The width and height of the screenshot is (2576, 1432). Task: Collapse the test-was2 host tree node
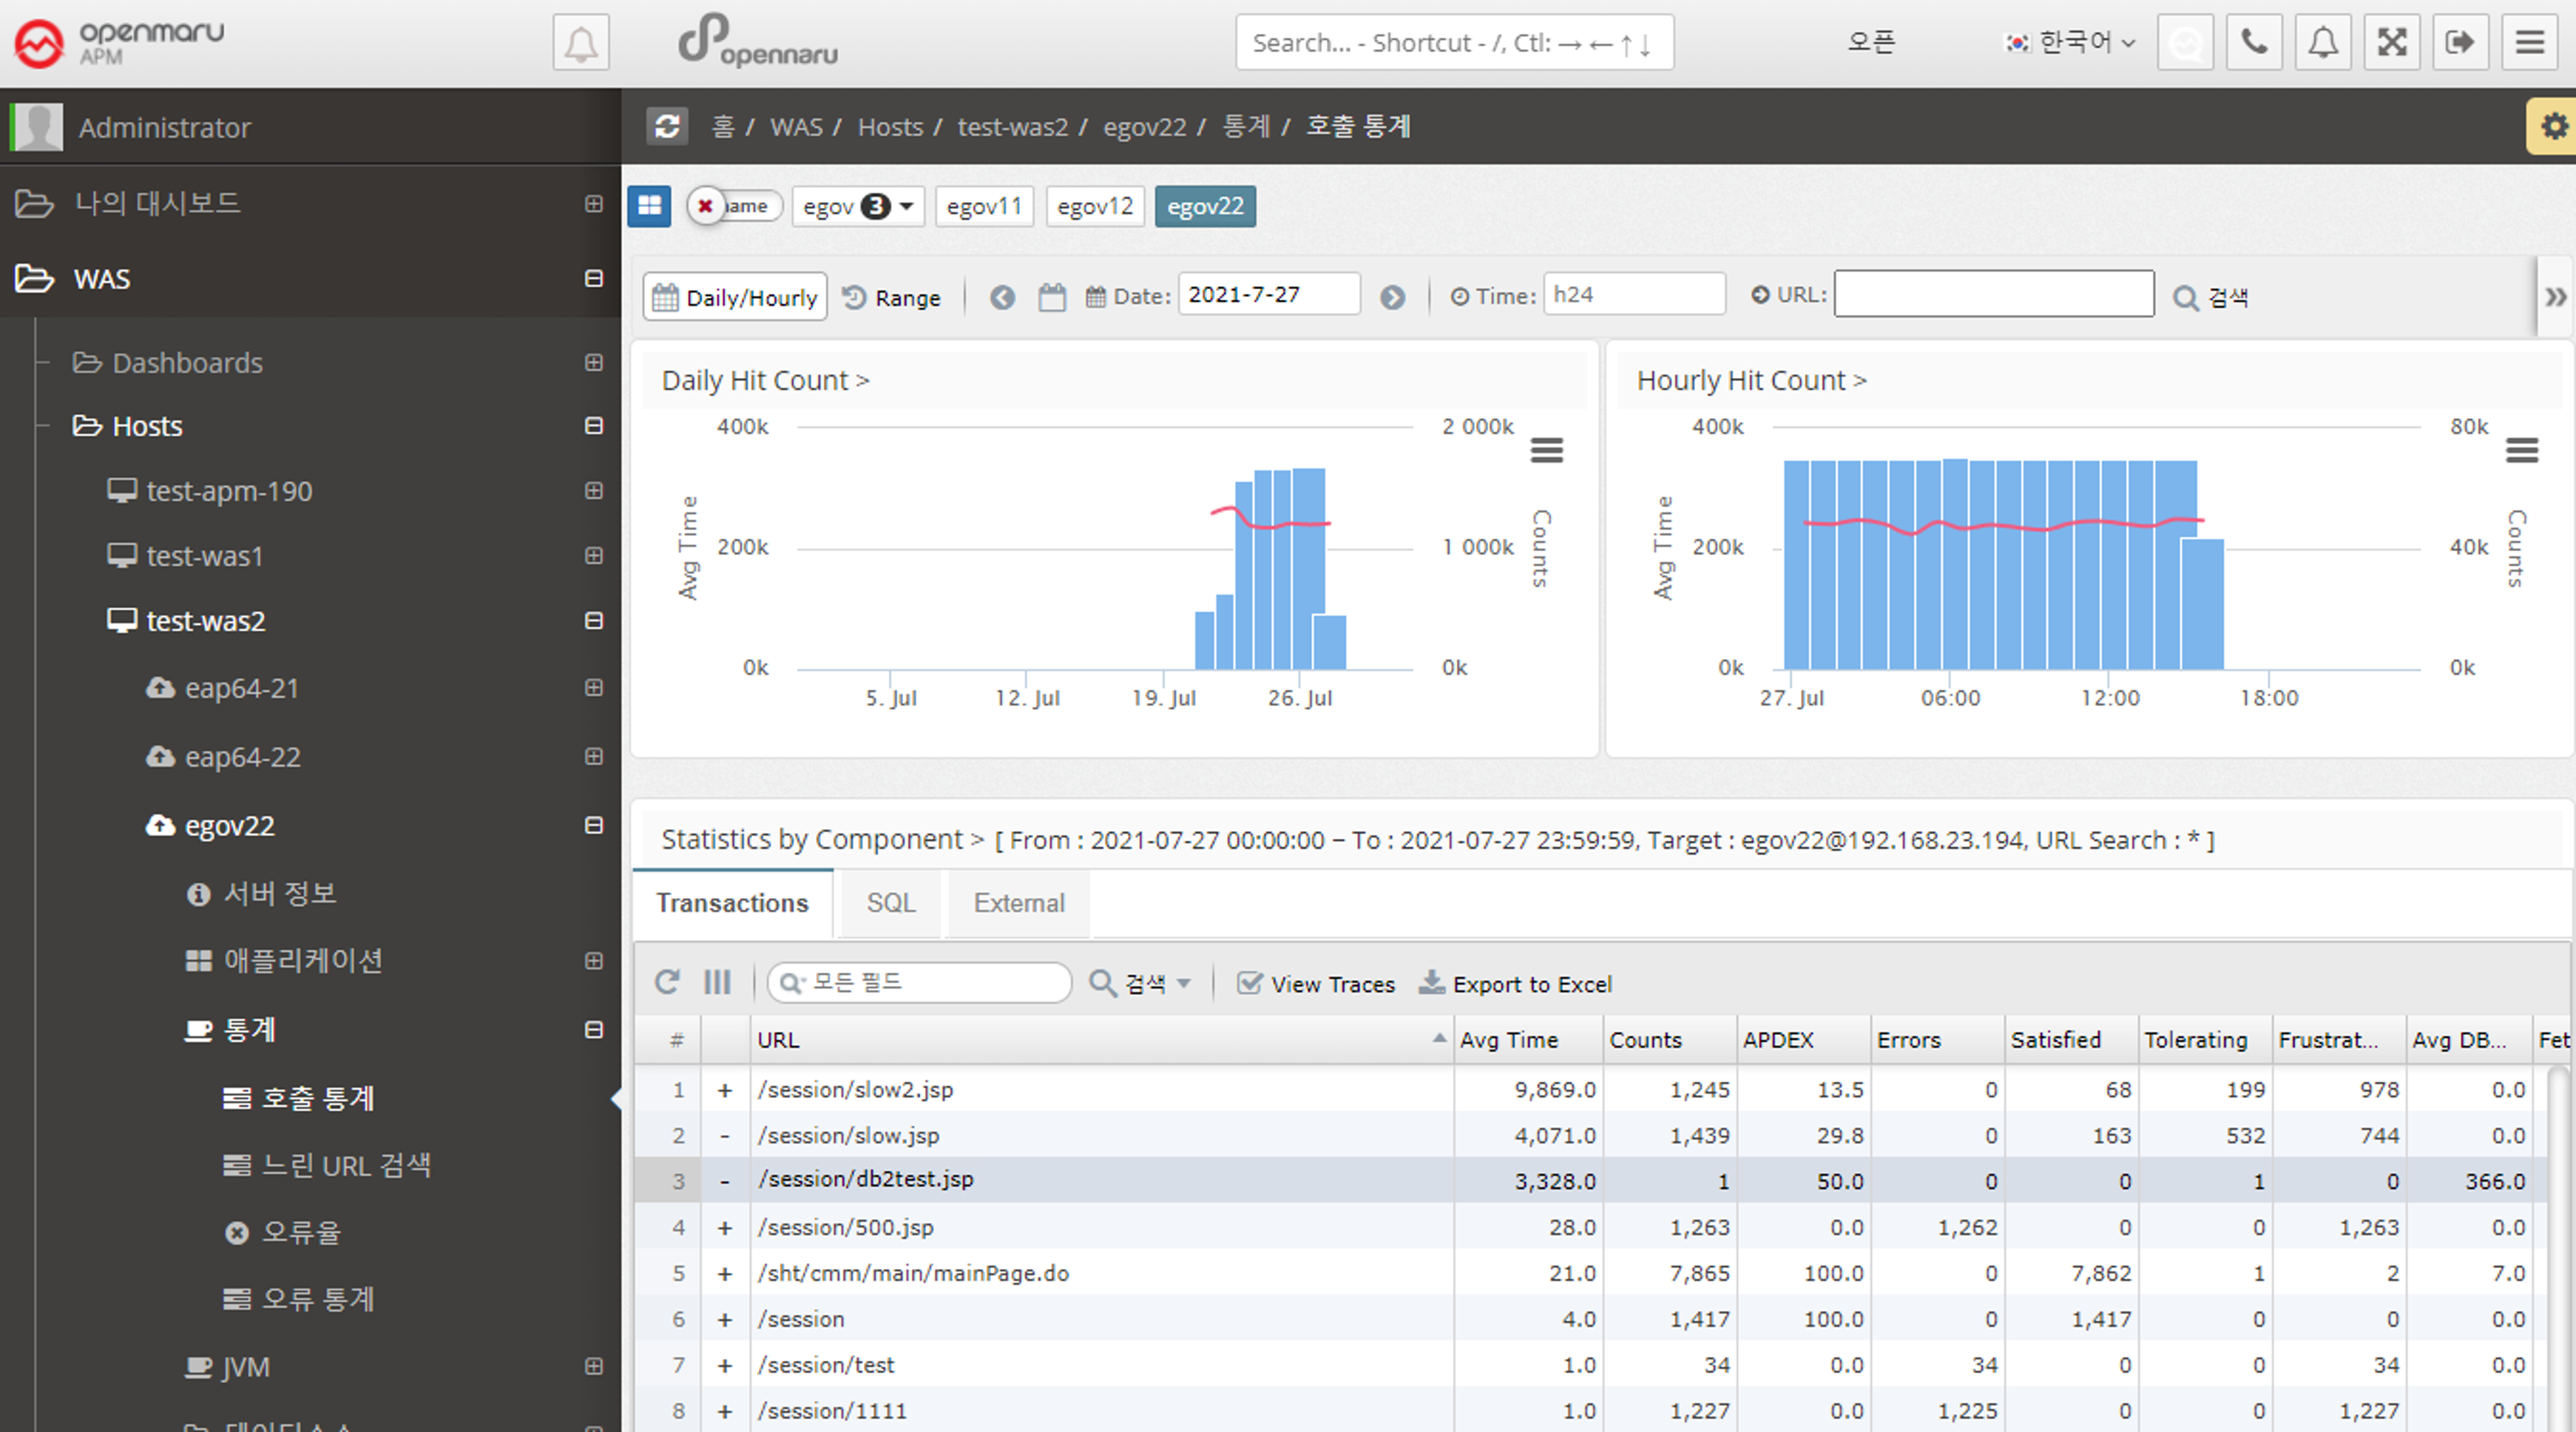(x=593, y=620)
